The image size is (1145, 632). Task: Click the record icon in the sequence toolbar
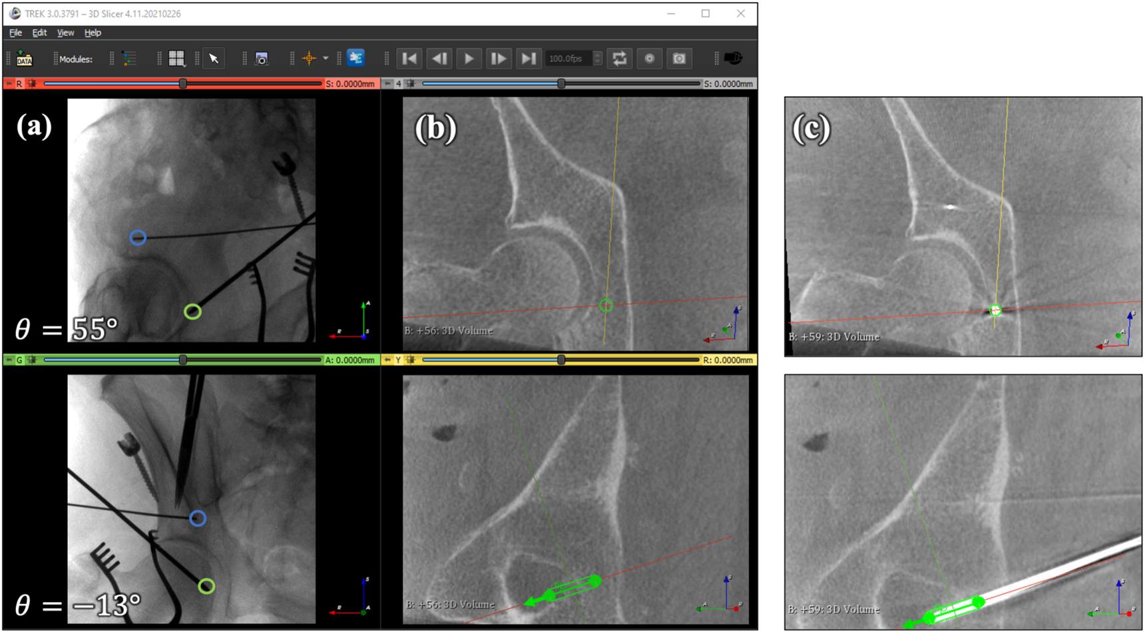click(x=650, y=59)
